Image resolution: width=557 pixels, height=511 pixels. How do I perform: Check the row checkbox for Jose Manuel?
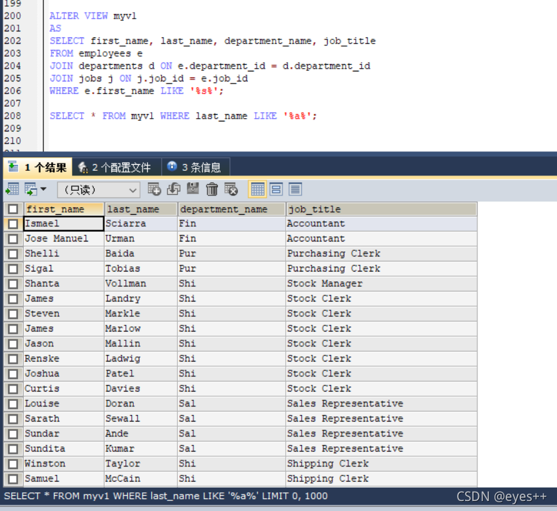pos(13,239)
